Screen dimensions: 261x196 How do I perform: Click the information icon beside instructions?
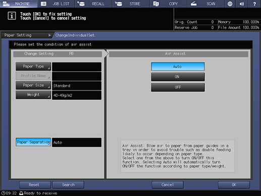[x=12, y=16]
